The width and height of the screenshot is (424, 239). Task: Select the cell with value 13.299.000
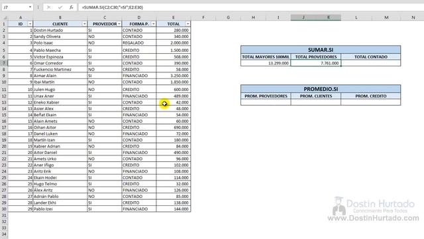click(266, 63)
